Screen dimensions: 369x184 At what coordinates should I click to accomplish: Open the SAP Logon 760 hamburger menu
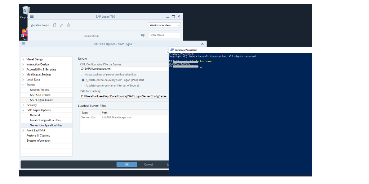point(32,17)
